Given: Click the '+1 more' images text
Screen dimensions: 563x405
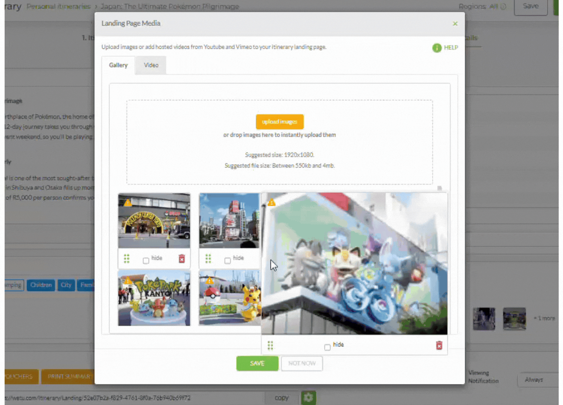Looking at the screenshot, I should (544, 318).
